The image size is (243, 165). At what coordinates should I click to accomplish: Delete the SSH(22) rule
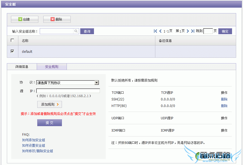tap(224, 99)
